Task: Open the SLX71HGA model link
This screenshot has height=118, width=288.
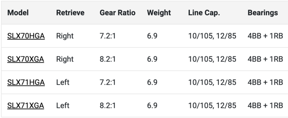Action: (x=26, y=82)
